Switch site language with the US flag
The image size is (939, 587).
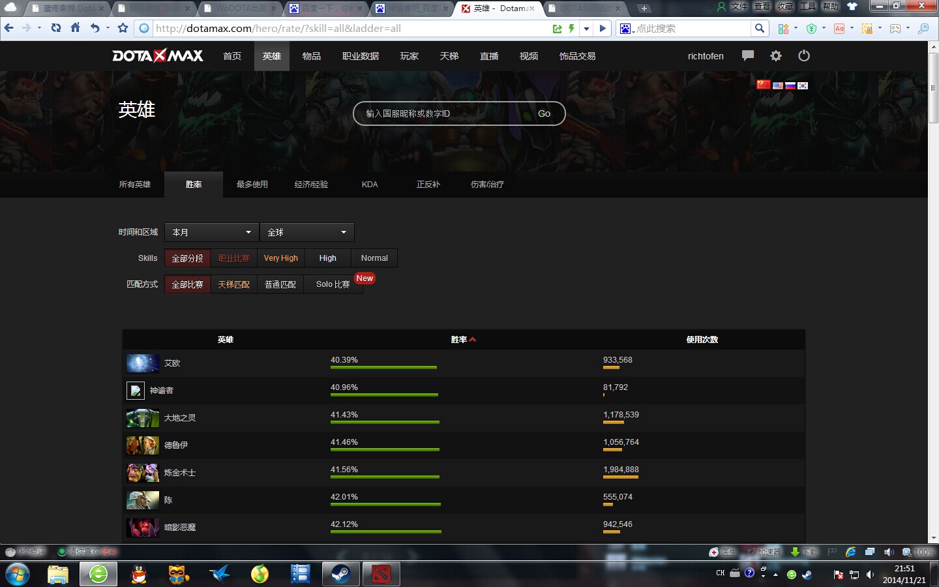pyautogui.click(x=778, y=85)
